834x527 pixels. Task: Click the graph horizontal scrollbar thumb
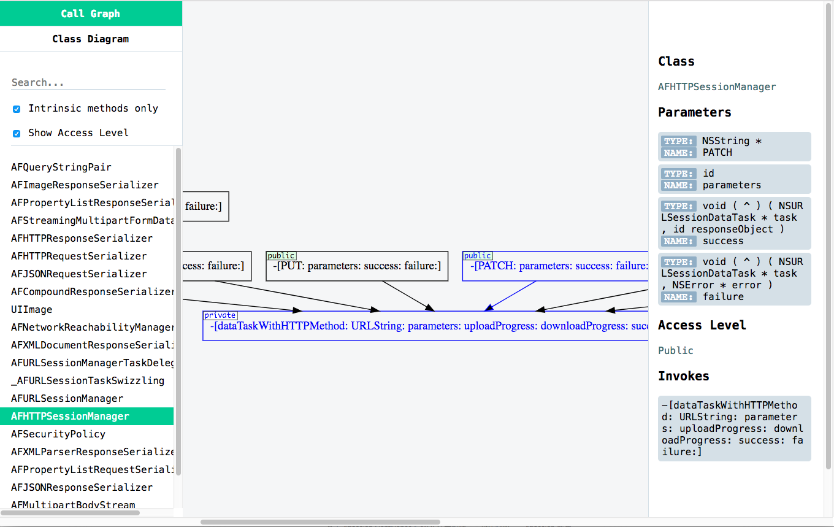(x=320, y=522)
